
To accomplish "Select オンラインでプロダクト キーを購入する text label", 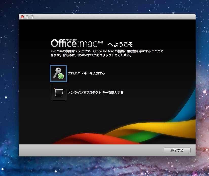I will coord(96,92).
